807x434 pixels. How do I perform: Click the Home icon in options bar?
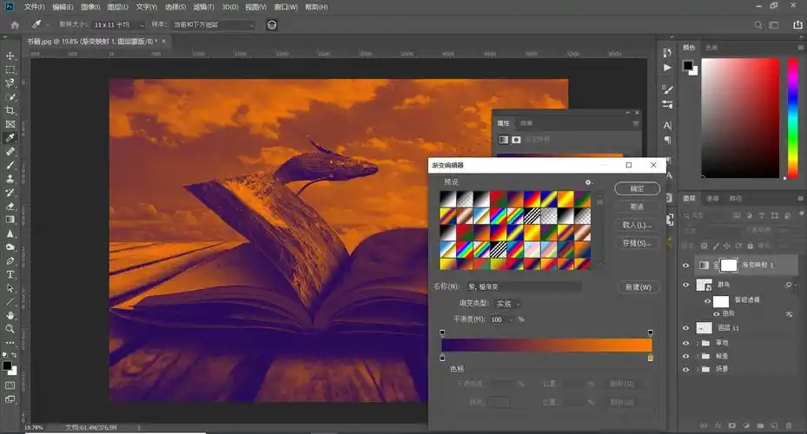pyautogui.click(x=15, y=25)
